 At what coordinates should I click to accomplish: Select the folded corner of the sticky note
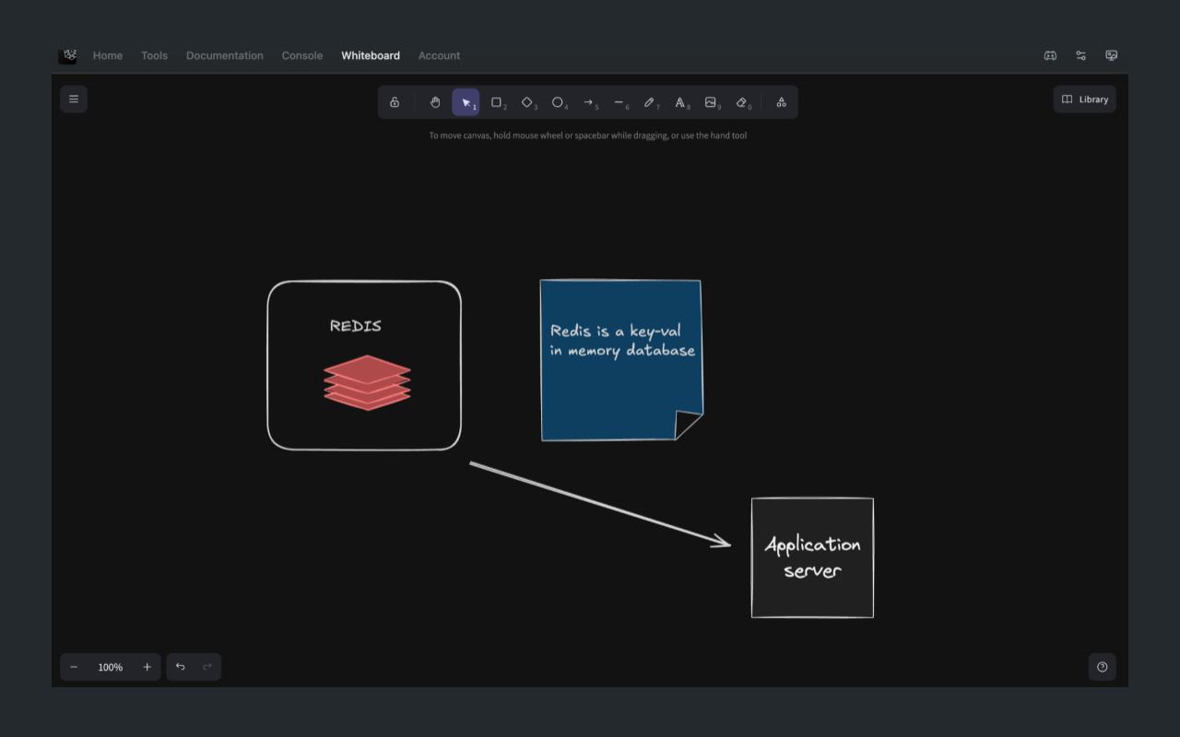[687, 425]
